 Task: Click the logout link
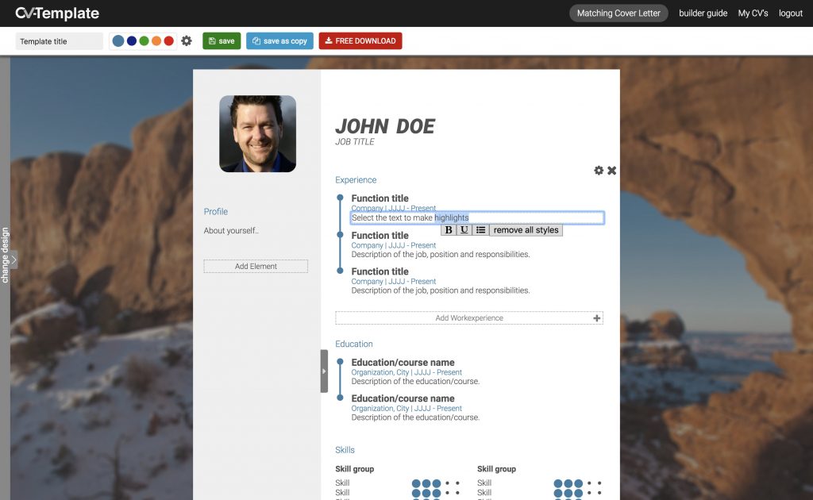[x=790, y=13]
